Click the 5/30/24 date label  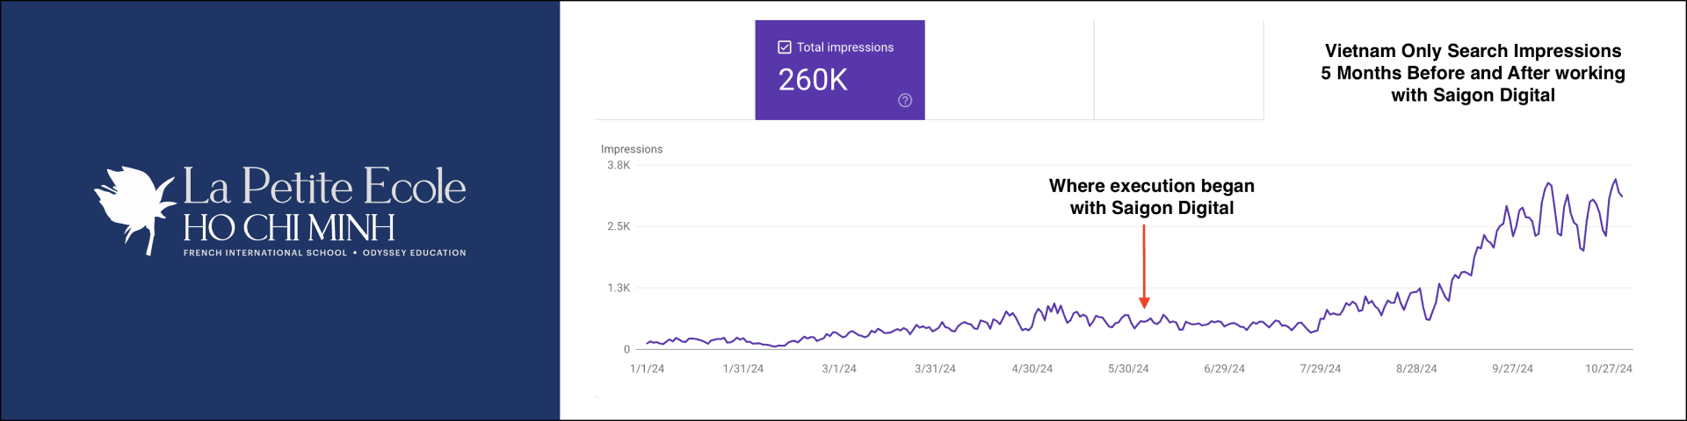pos(1128,368)
